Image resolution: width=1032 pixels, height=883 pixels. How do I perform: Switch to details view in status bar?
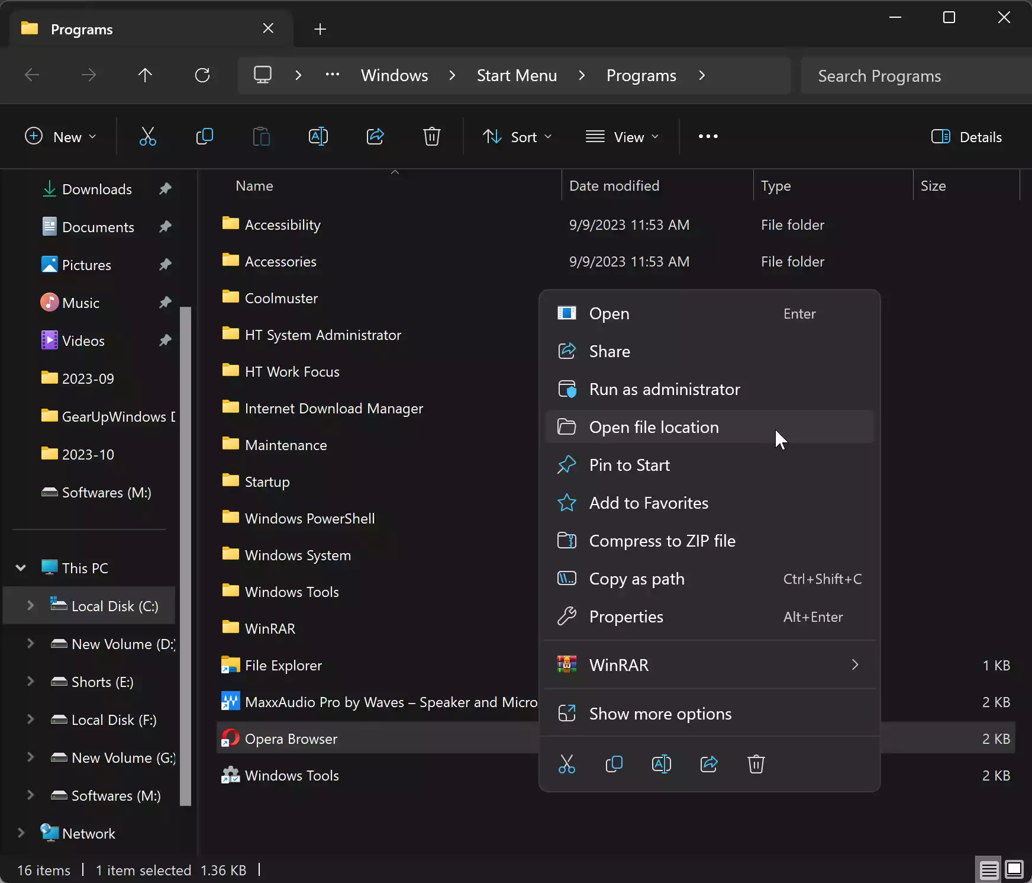pyautogui.click(x=989, y=869)
